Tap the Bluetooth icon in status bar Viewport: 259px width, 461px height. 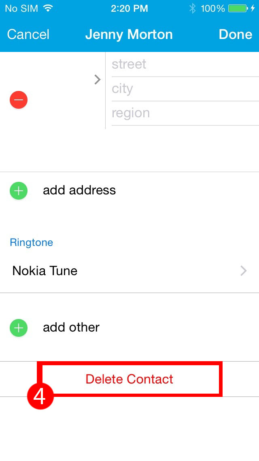192,9
